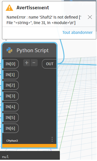Click the Python logo icon on node
This screenshot has width=97, height=161.
(9, 50)
